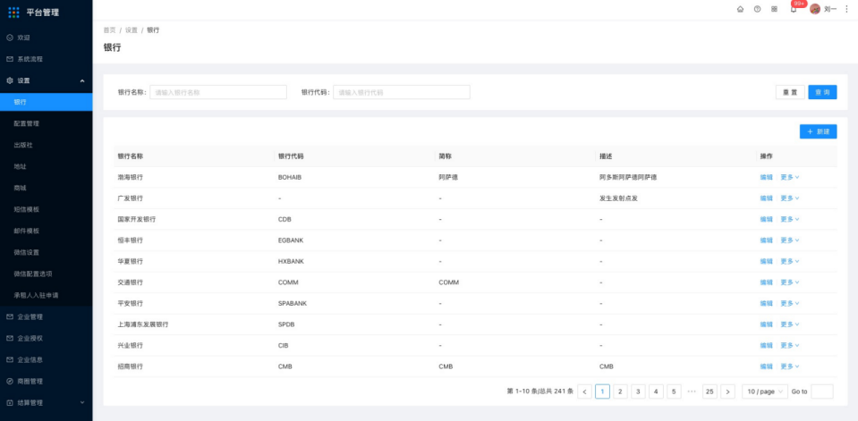This screenshot has width=858, height=421.
Task: Open 更多 dropdown for 广发银行
Action: 790,198
